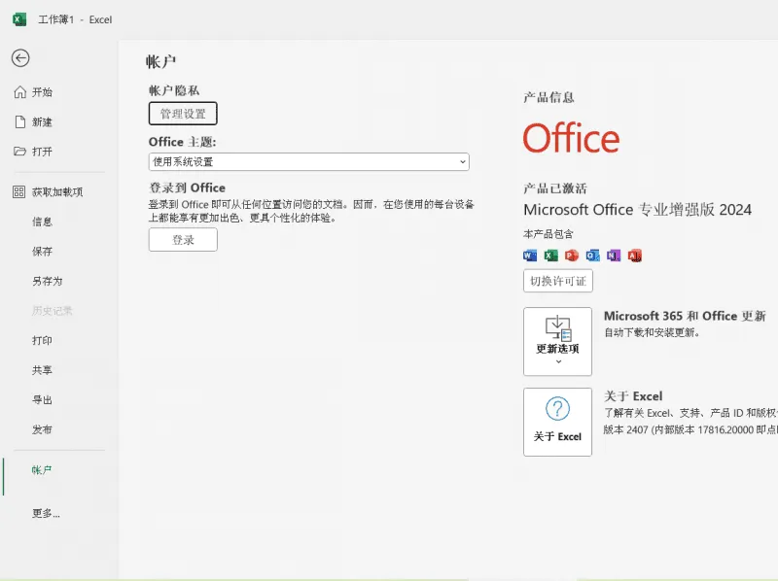The image size is (778, 581).
Task: Click the Access icon in the product list
Action: [x=634, y=256]
